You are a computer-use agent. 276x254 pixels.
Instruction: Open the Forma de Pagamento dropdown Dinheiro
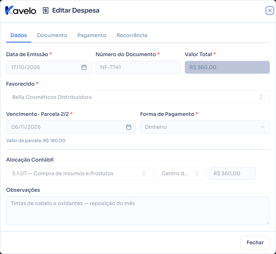[205, 127]
